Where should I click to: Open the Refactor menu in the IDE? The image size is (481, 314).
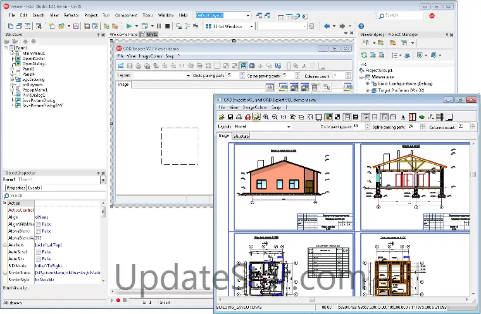click(71, 15)
